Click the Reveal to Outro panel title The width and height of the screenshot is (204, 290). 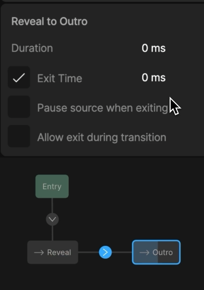click(49, 21)
